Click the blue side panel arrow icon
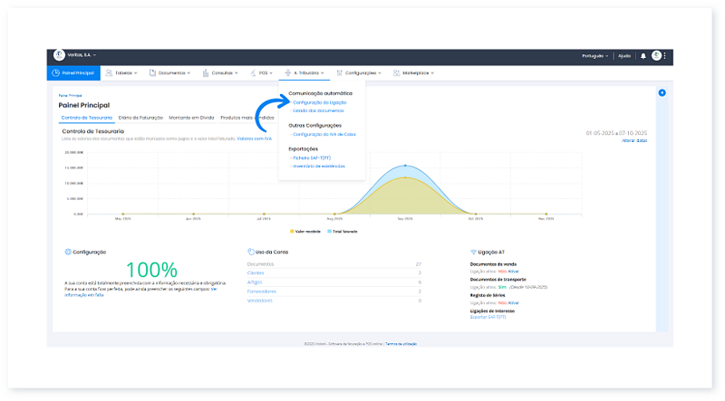Viewport: 725px width, 401px height. tap(662, 93)
